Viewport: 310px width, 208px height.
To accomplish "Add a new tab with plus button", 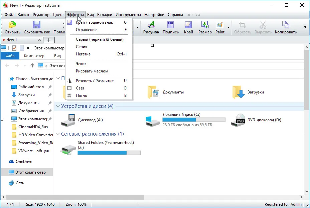I will coord(49,40).
